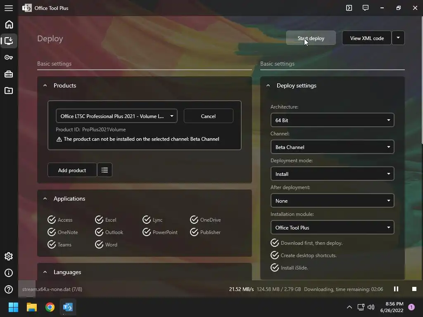Collapse the Products section
The width and height of the screenshot is (423, 317).
coord(45,85)
